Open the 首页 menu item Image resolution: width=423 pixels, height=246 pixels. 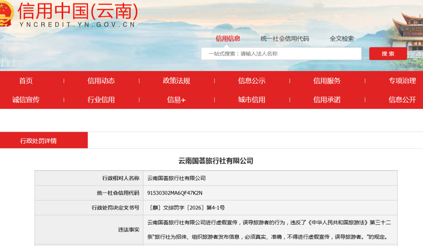[x=26, y=81]
